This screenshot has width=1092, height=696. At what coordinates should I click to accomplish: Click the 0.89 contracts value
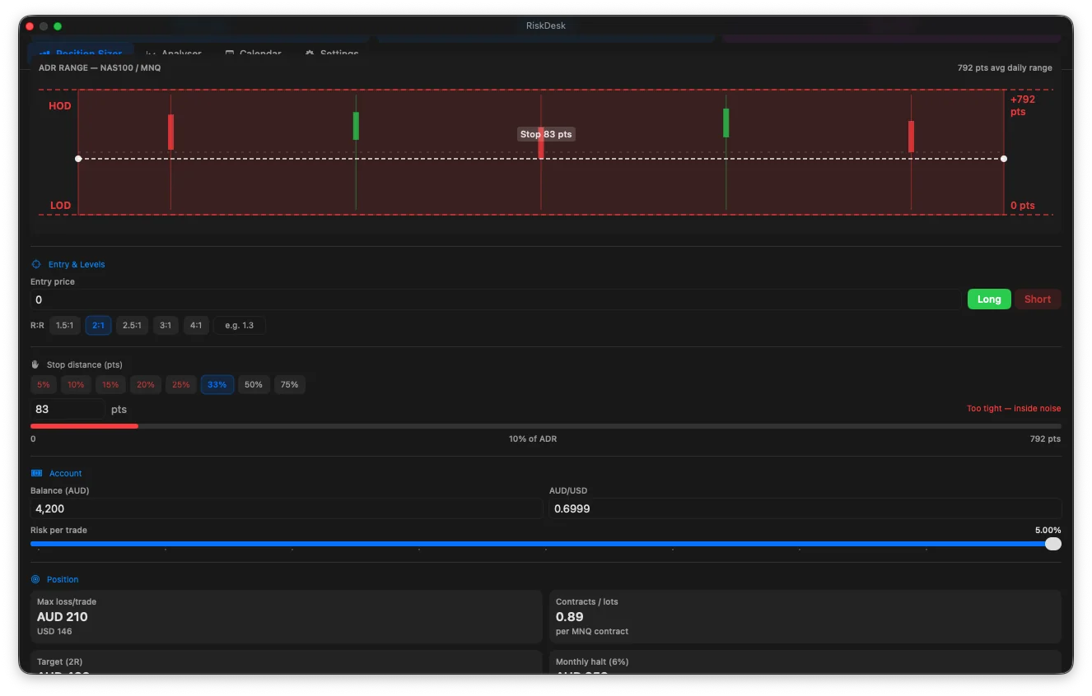click(x=569, y=617)
